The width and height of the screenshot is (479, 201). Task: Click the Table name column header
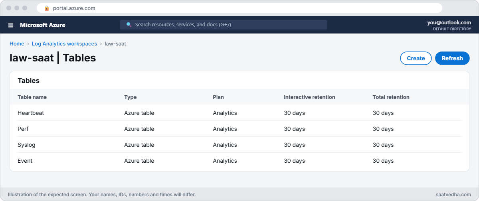32,97
